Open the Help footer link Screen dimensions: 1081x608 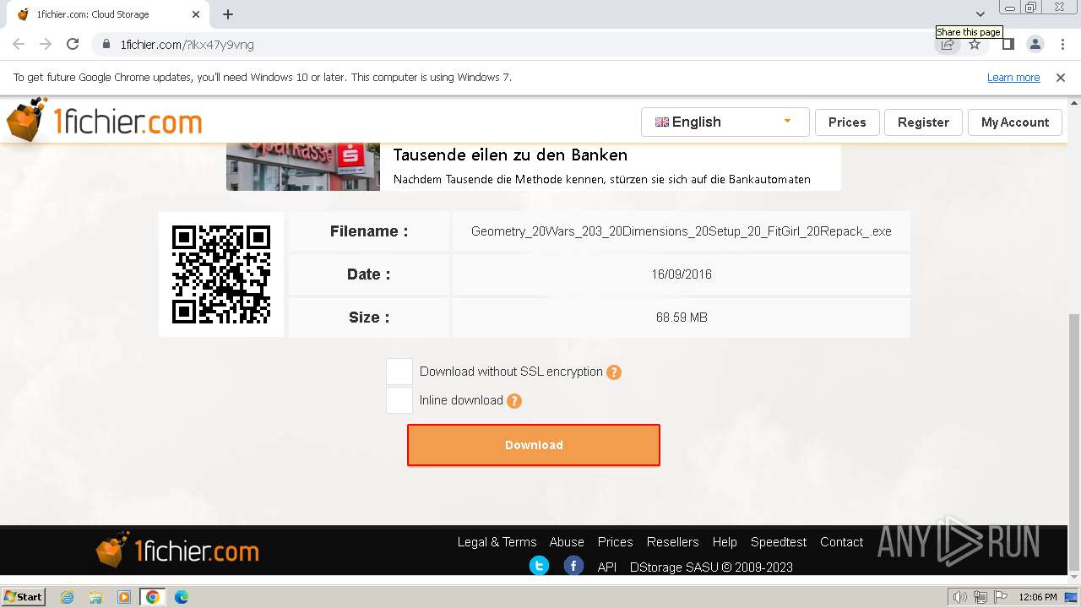(x=725, y=542)
